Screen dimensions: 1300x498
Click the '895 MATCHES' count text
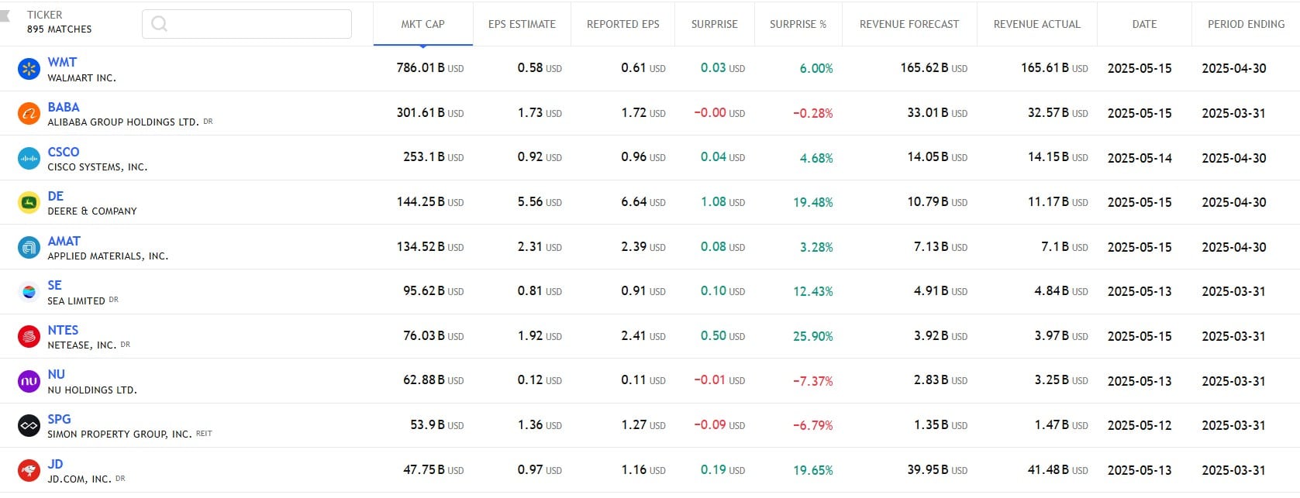[59, 29]
